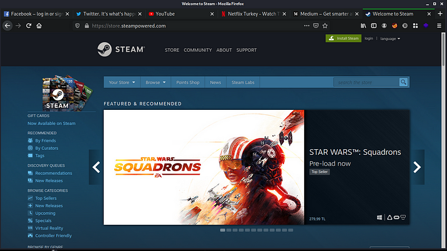447x251 pixels.
Task: Click the grid extension icon in toolbar
Action: point(415,26)
